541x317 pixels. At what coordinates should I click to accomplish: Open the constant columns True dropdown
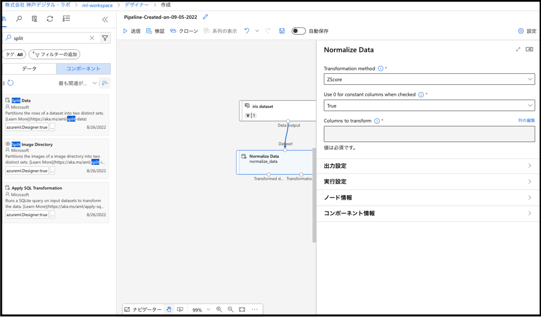tap(429, 105)
